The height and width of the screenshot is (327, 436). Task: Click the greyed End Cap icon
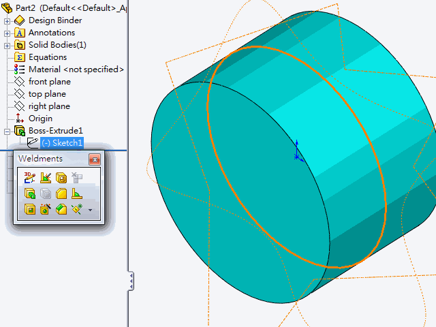coord(46,193)
